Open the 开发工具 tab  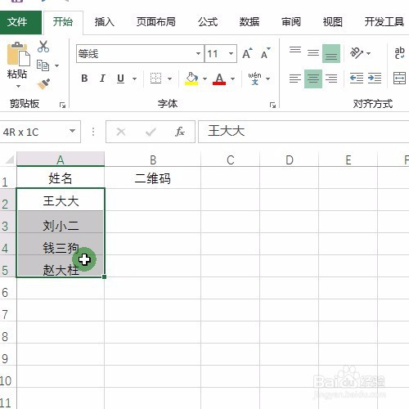tap(384, 22)
